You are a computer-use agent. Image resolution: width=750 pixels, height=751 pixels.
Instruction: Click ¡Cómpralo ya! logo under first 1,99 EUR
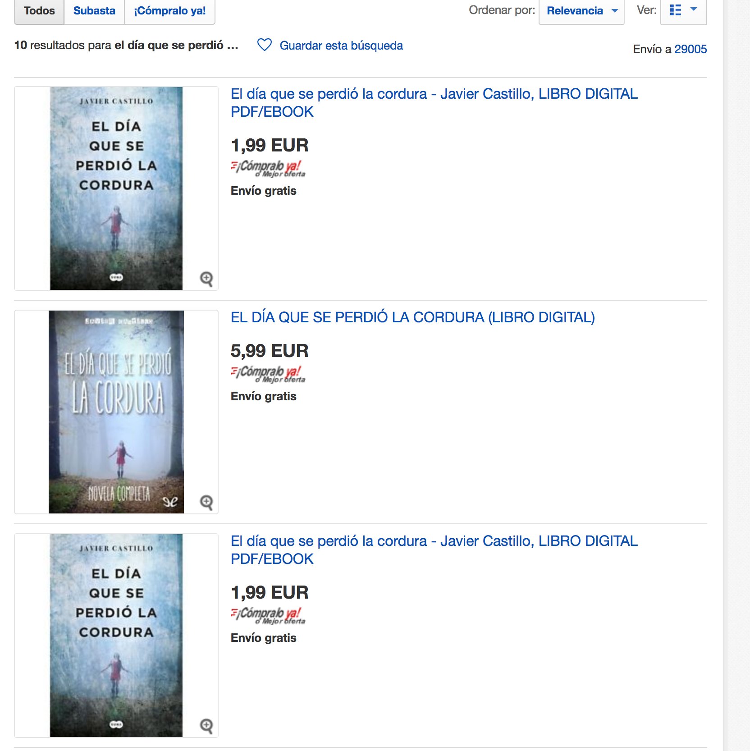pyautogui.click(x=268, y=169)
